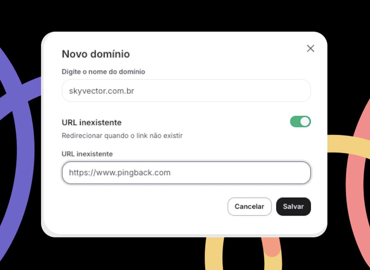Click the domain name input field

coord(186,91)
